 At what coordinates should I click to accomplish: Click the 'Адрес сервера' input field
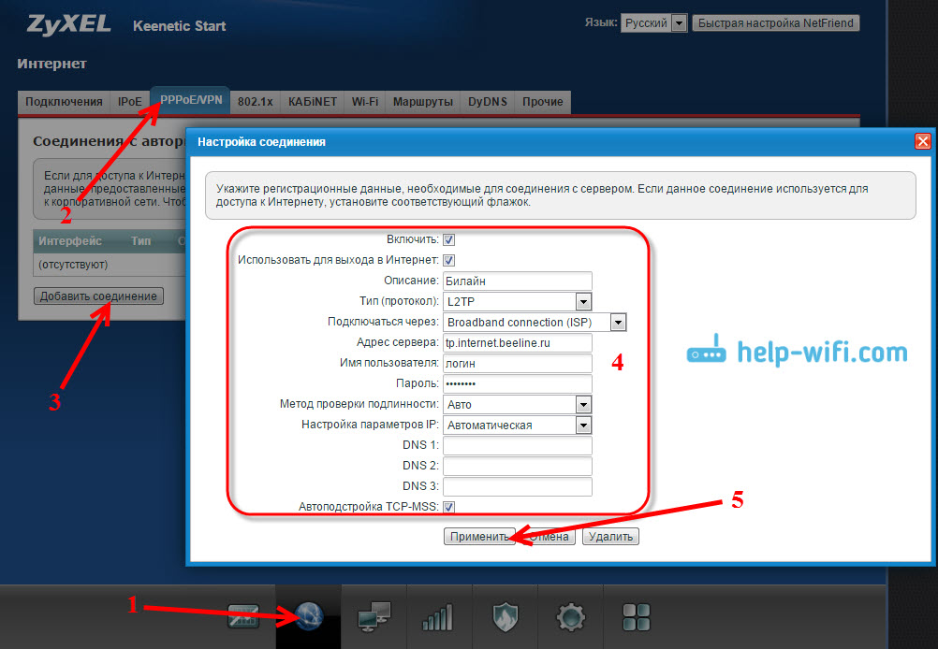click(x=517, y=342)
